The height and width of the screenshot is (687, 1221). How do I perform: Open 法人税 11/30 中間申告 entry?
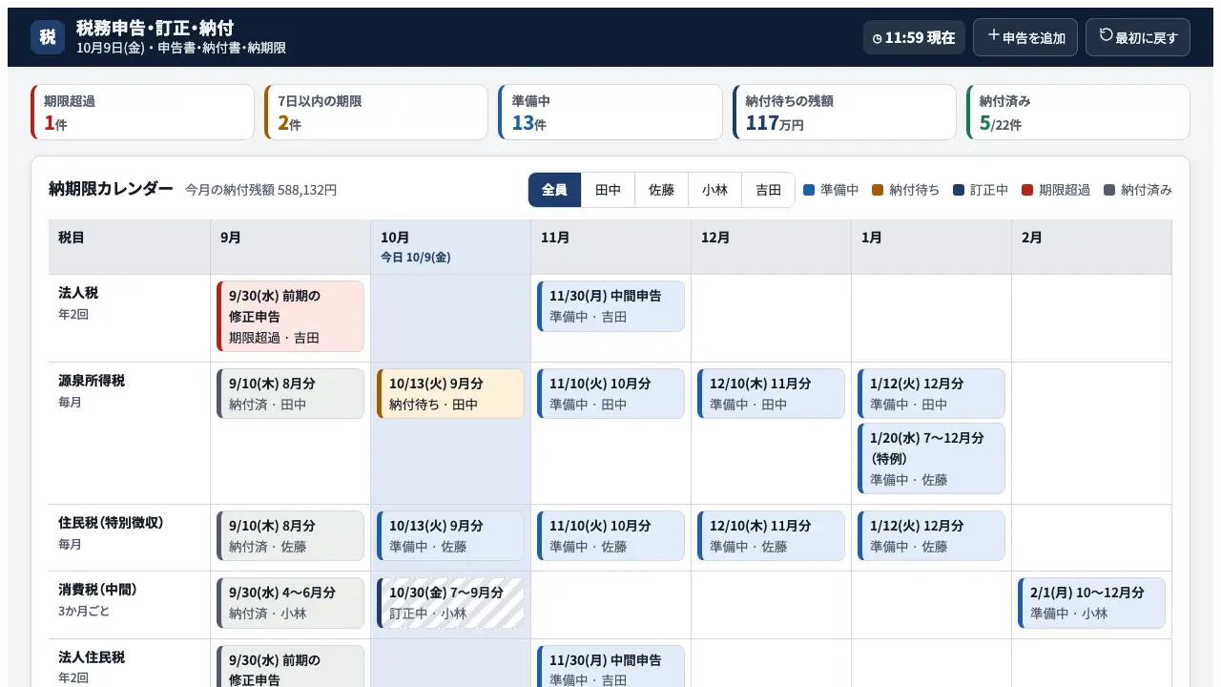click(x=610, y=306)
